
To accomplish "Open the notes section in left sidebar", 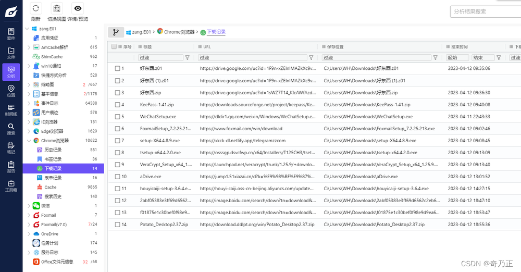I will pos(11,148).
